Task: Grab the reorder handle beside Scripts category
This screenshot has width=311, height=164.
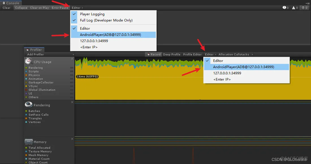Action: (x=72, y=71)
